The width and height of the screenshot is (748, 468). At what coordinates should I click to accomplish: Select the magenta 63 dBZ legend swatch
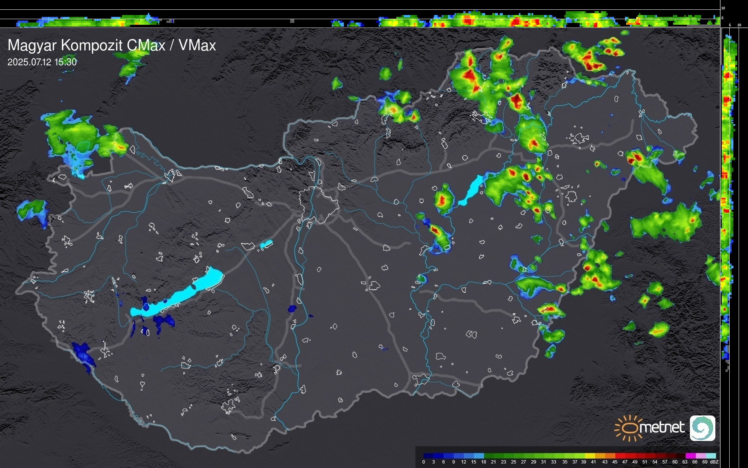[690, 456]
